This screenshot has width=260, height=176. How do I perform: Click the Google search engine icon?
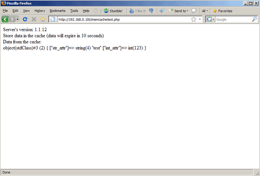pyautogui.click(x=209, y=19)
